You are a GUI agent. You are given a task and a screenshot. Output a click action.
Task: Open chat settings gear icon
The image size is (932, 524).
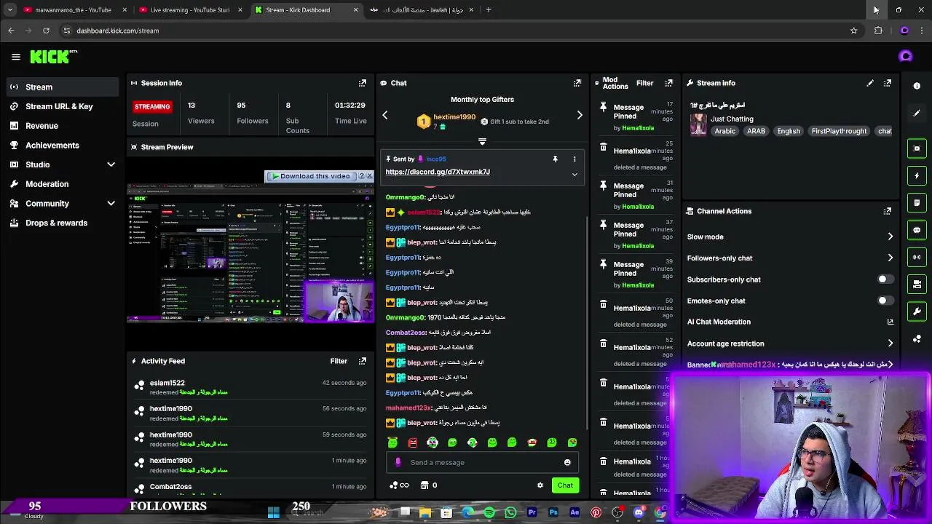coord(540,485)
